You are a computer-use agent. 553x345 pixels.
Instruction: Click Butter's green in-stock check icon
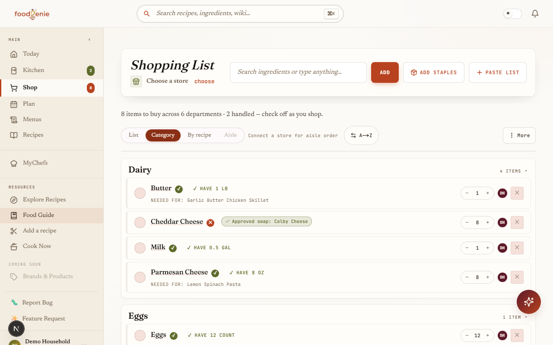[x=179, y=189]
